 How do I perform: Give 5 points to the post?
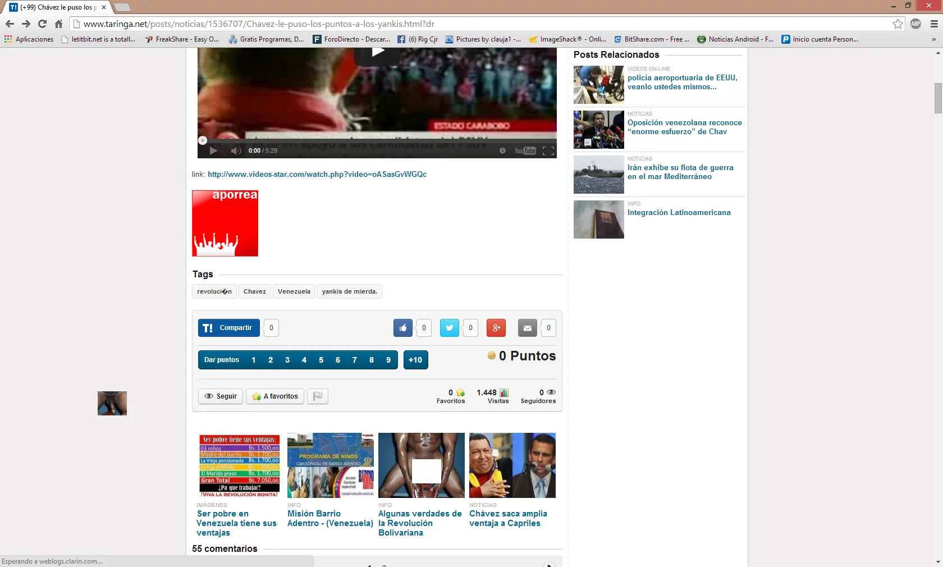click(x=321, y=360)
